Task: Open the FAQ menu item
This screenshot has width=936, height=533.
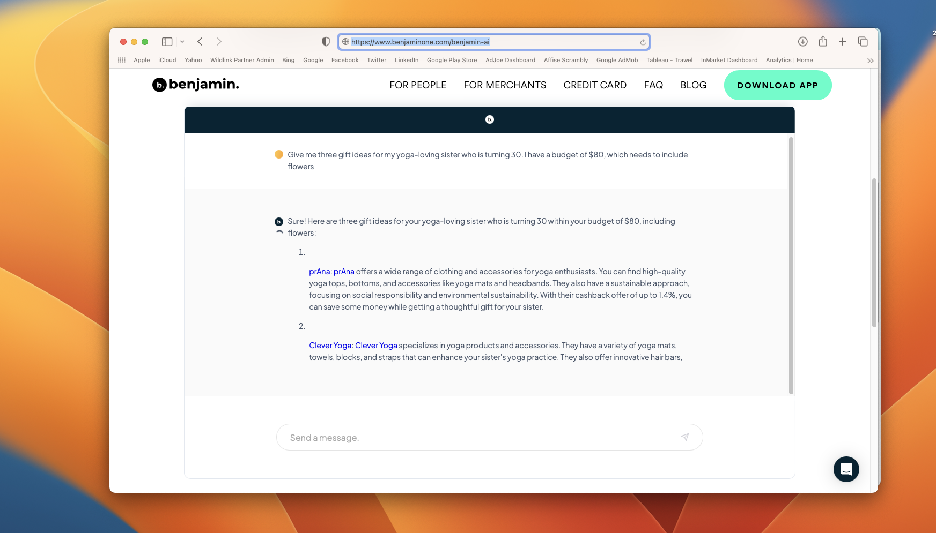Action: point(653,85)
